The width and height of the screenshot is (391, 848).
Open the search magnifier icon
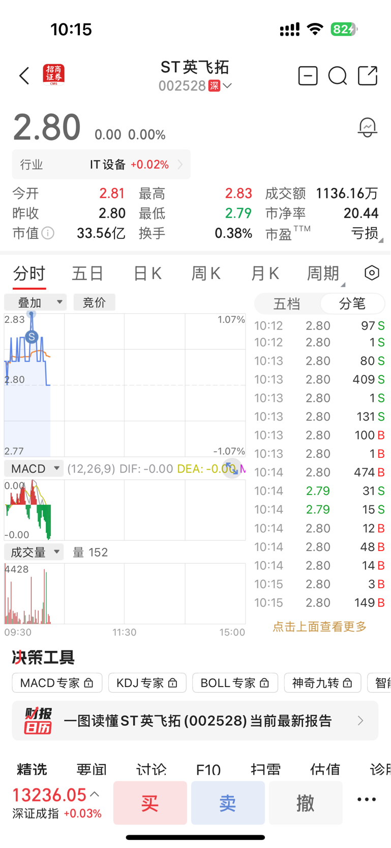[x=338, y=76]
